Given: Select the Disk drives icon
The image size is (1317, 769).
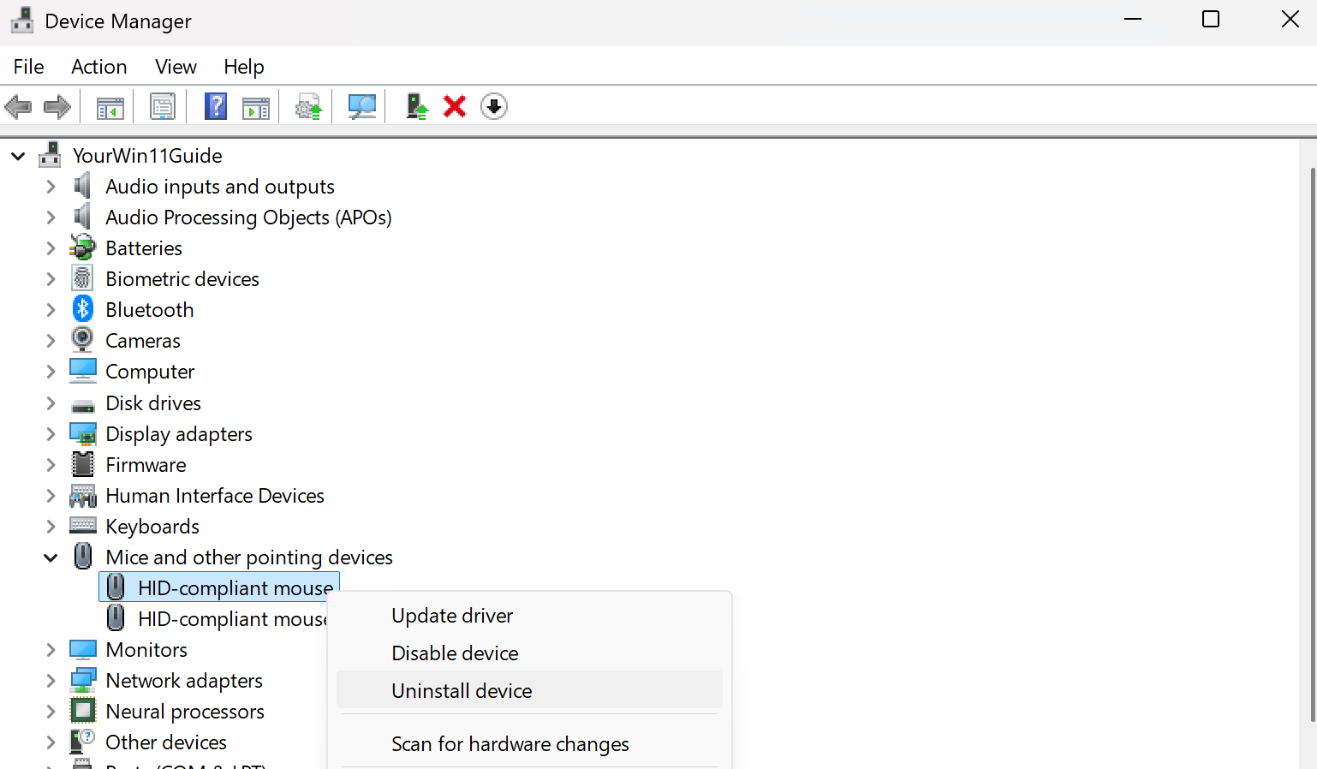Looking at the screenshot, I should pos(83,405).
